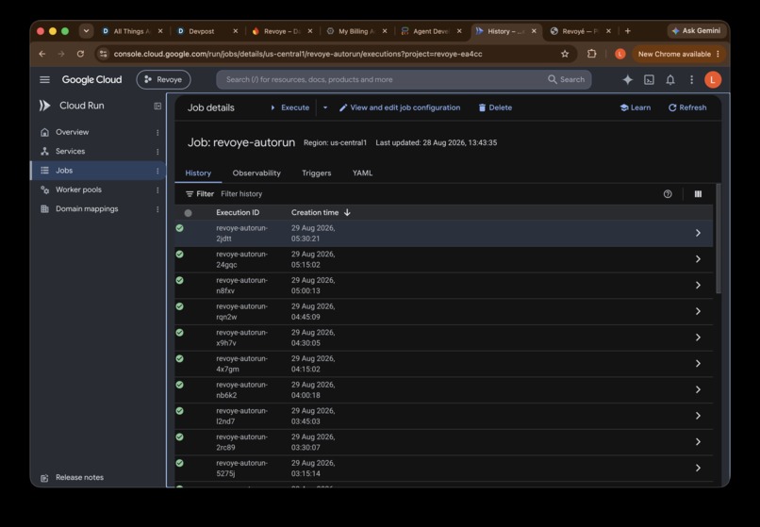The image size is (760, 527).
Task: Open the notifications bell
Action: (670, 79)
